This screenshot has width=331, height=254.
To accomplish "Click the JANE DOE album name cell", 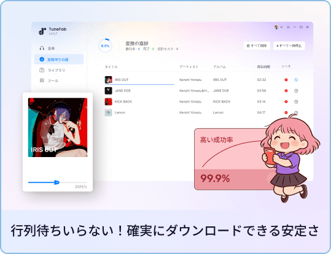I will (221, 91).
